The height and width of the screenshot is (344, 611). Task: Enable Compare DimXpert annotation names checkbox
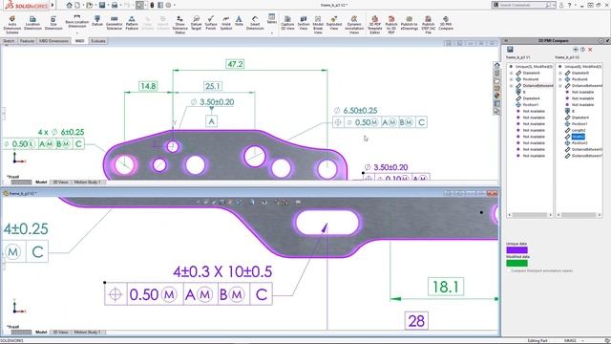(x=509, y=270)
